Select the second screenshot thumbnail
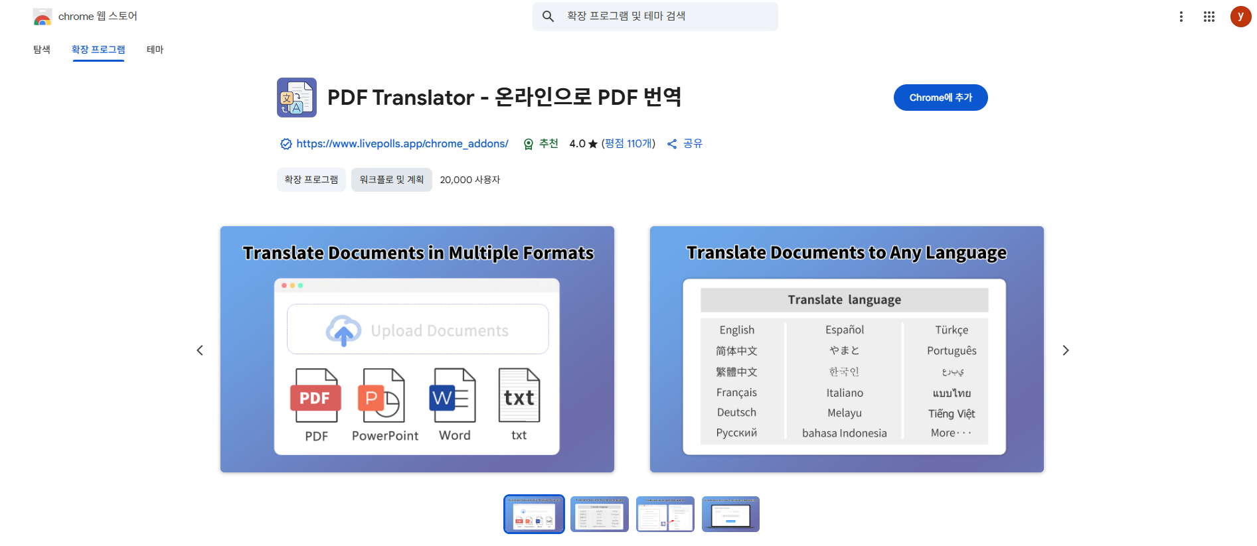The image size is (1257, 546). coord(600,514)
